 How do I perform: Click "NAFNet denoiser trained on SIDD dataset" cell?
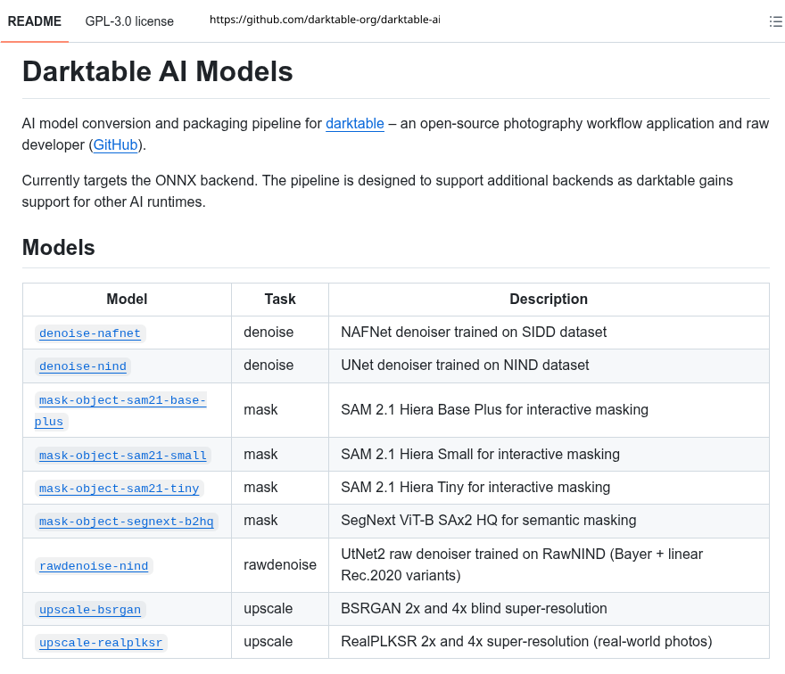(x=549, y=333)
